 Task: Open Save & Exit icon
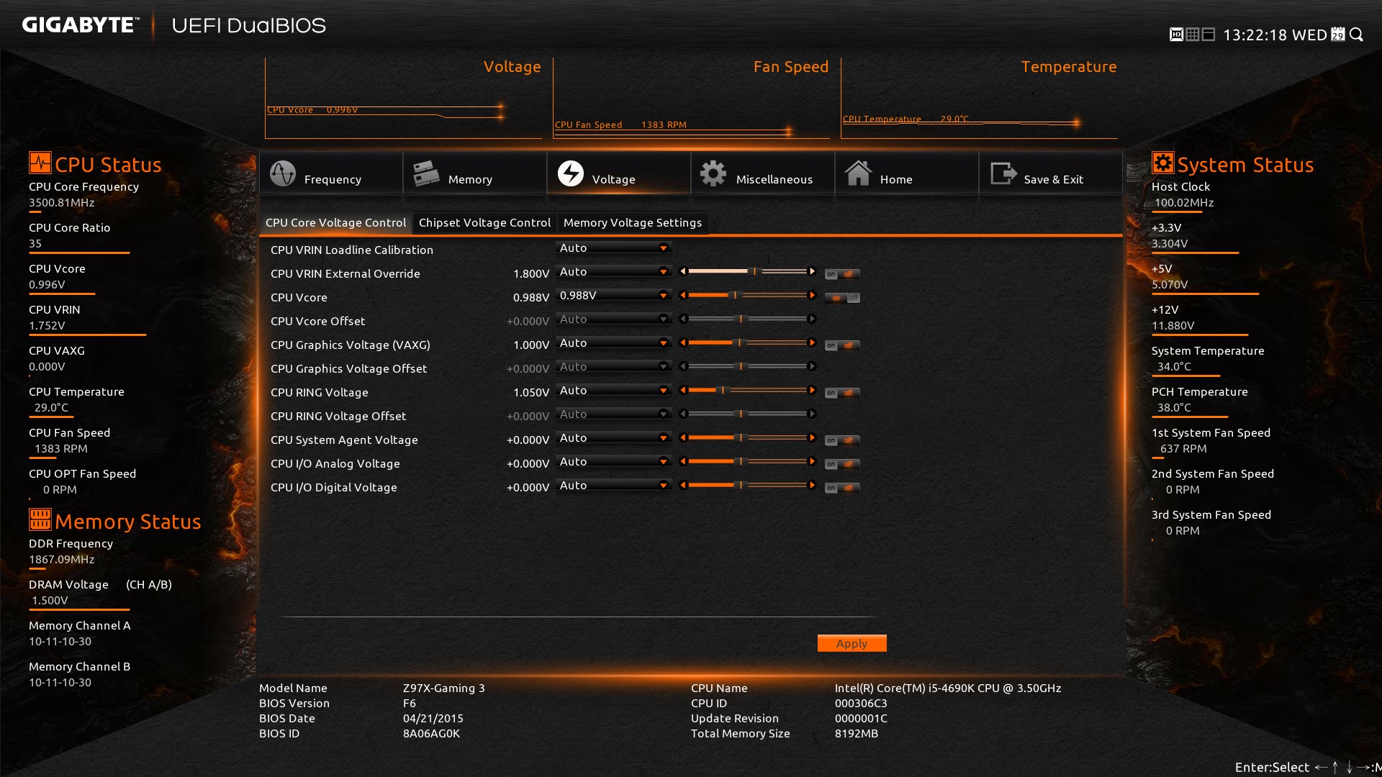click(1003, 173)
